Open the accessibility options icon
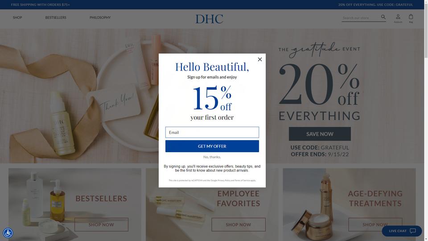The width and height of the screenshot is (428, 241). (x=8, y=233)
